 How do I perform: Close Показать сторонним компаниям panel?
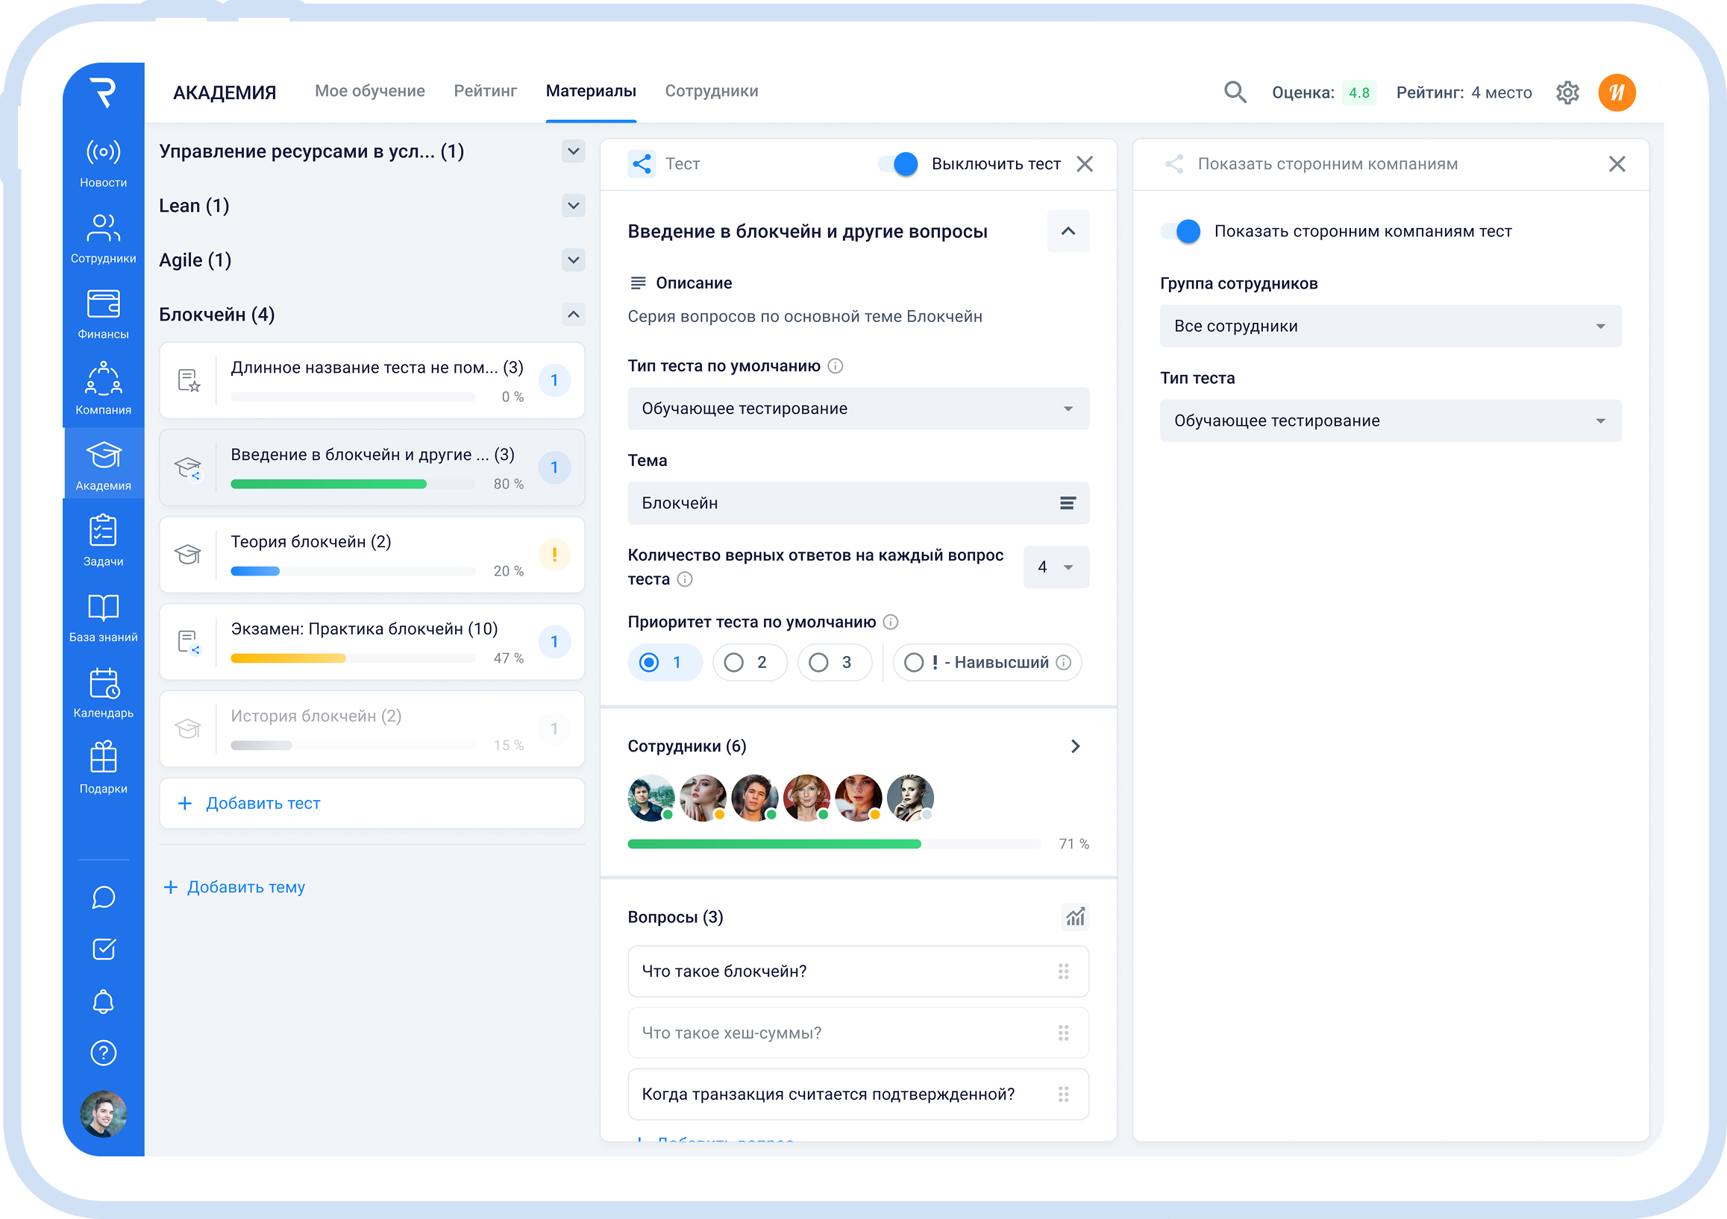pos(1617,164)
